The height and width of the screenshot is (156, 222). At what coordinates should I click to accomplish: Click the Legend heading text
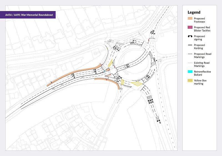pyautogui.click(x=194, y=12)
